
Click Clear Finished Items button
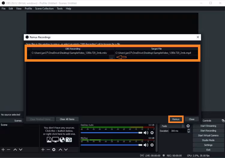[x=40, y=119]
